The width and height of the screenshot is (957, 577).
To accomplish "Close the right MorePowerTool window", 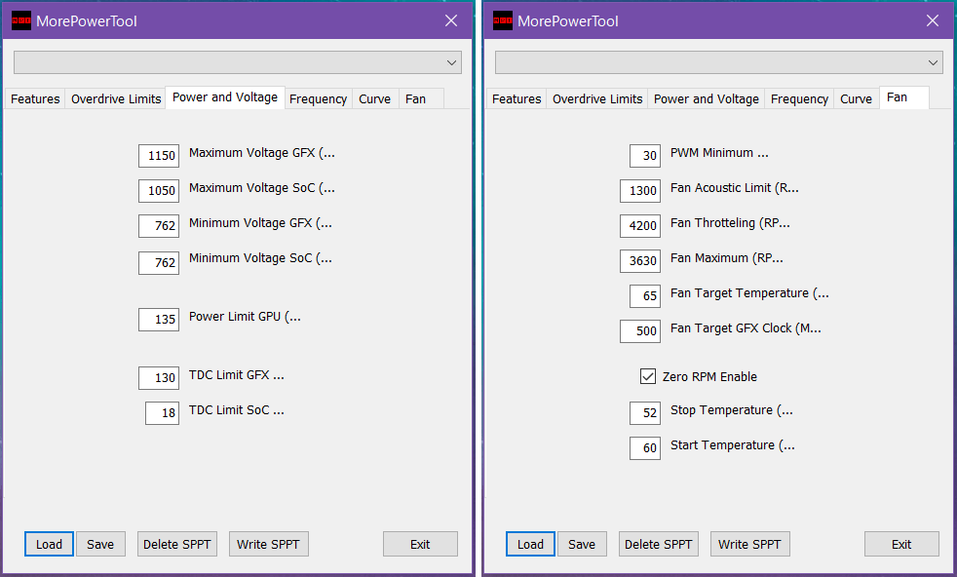I will pyautogui.click(x=933, y=20).
